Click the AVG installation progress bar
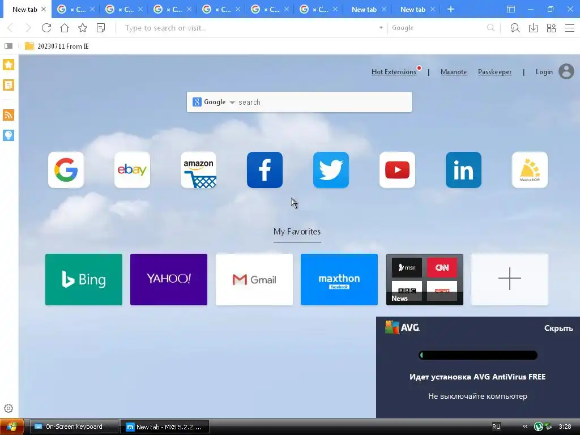Viewport: 580px width, 435px height. pos(477,355)
